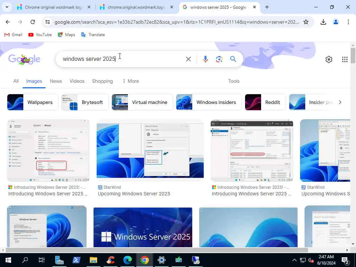Clear the search box with X

tap(188, 59)
